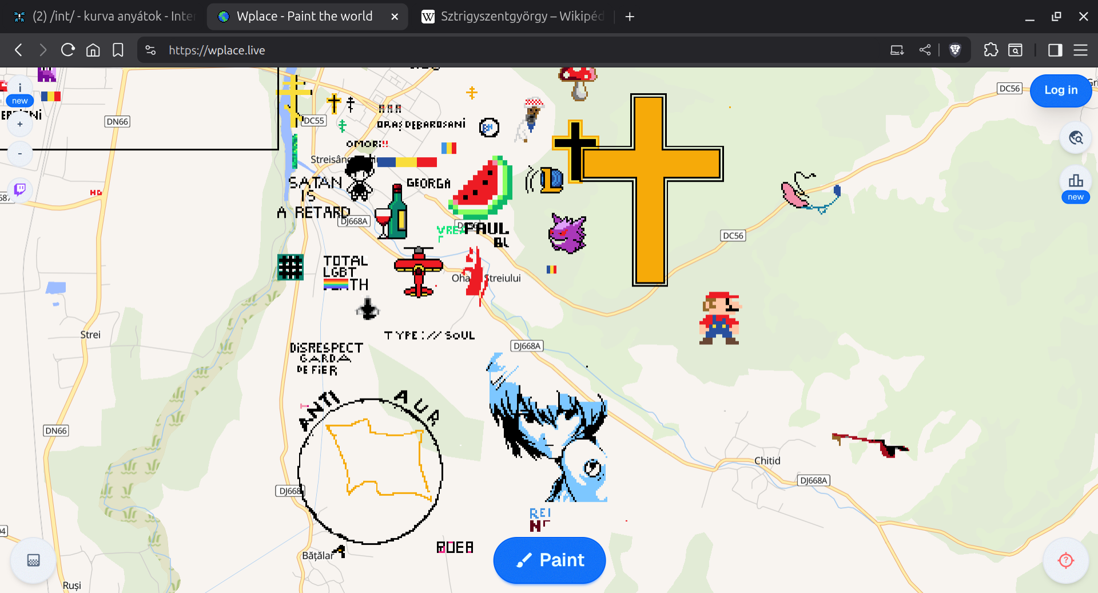Open the map search explore button

pyautogui.click(x=1076, y=138)
